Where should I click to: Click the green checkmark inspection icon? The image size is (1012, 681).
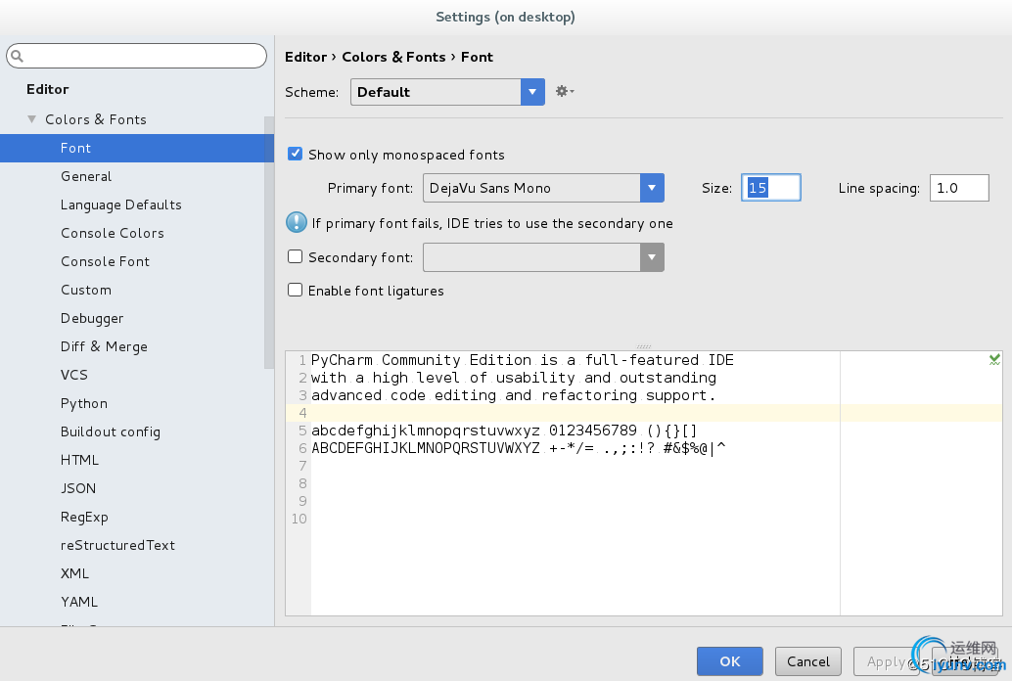tap(994, 360)
